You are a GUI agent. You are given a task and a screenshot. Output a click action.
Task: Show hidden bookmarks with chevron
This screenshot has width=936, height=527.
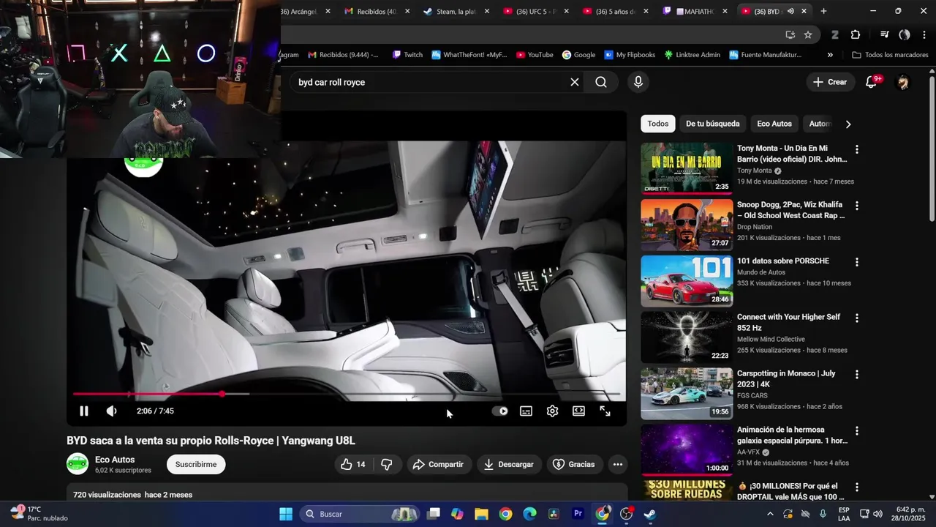tap(830, 55)
